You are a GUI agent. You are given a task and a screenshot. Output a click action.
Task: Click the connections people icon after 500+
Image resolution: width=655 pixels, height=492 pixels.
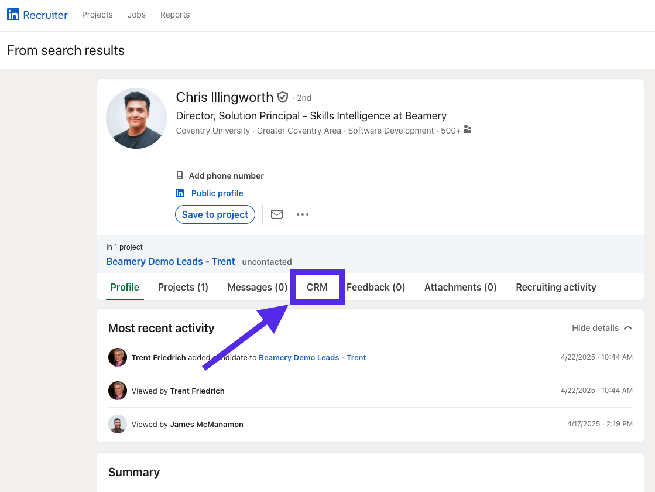point(468,130)
